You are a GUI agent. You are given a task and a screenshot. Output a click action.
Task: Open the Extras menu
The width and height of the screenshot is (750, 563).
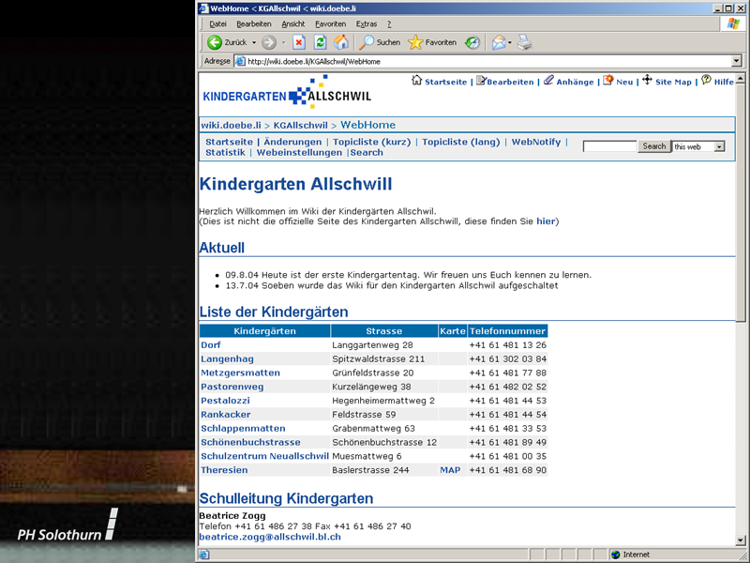367,23
